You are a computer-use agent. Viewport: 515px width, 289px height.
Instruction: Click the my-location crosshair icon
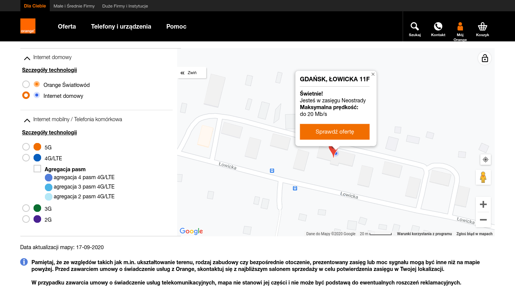point(485,159)
